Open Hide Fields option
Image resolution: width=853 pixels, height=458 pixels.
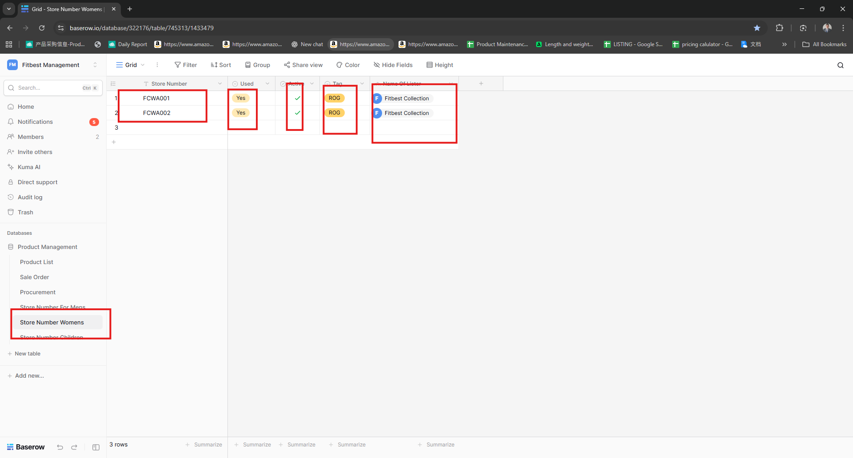393,65
